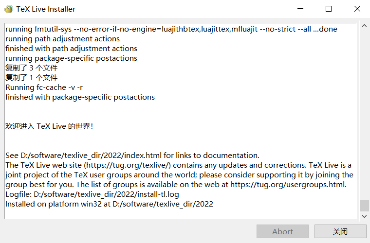
Task: Maximize the TeX Live Installer window
Action: (x=329, y=9)
